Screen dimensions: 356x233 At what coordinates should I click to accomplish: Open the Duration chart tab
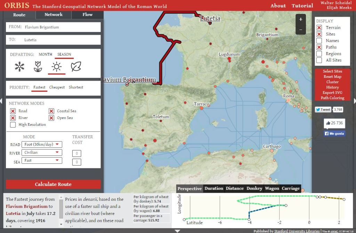tap(214, 188)
